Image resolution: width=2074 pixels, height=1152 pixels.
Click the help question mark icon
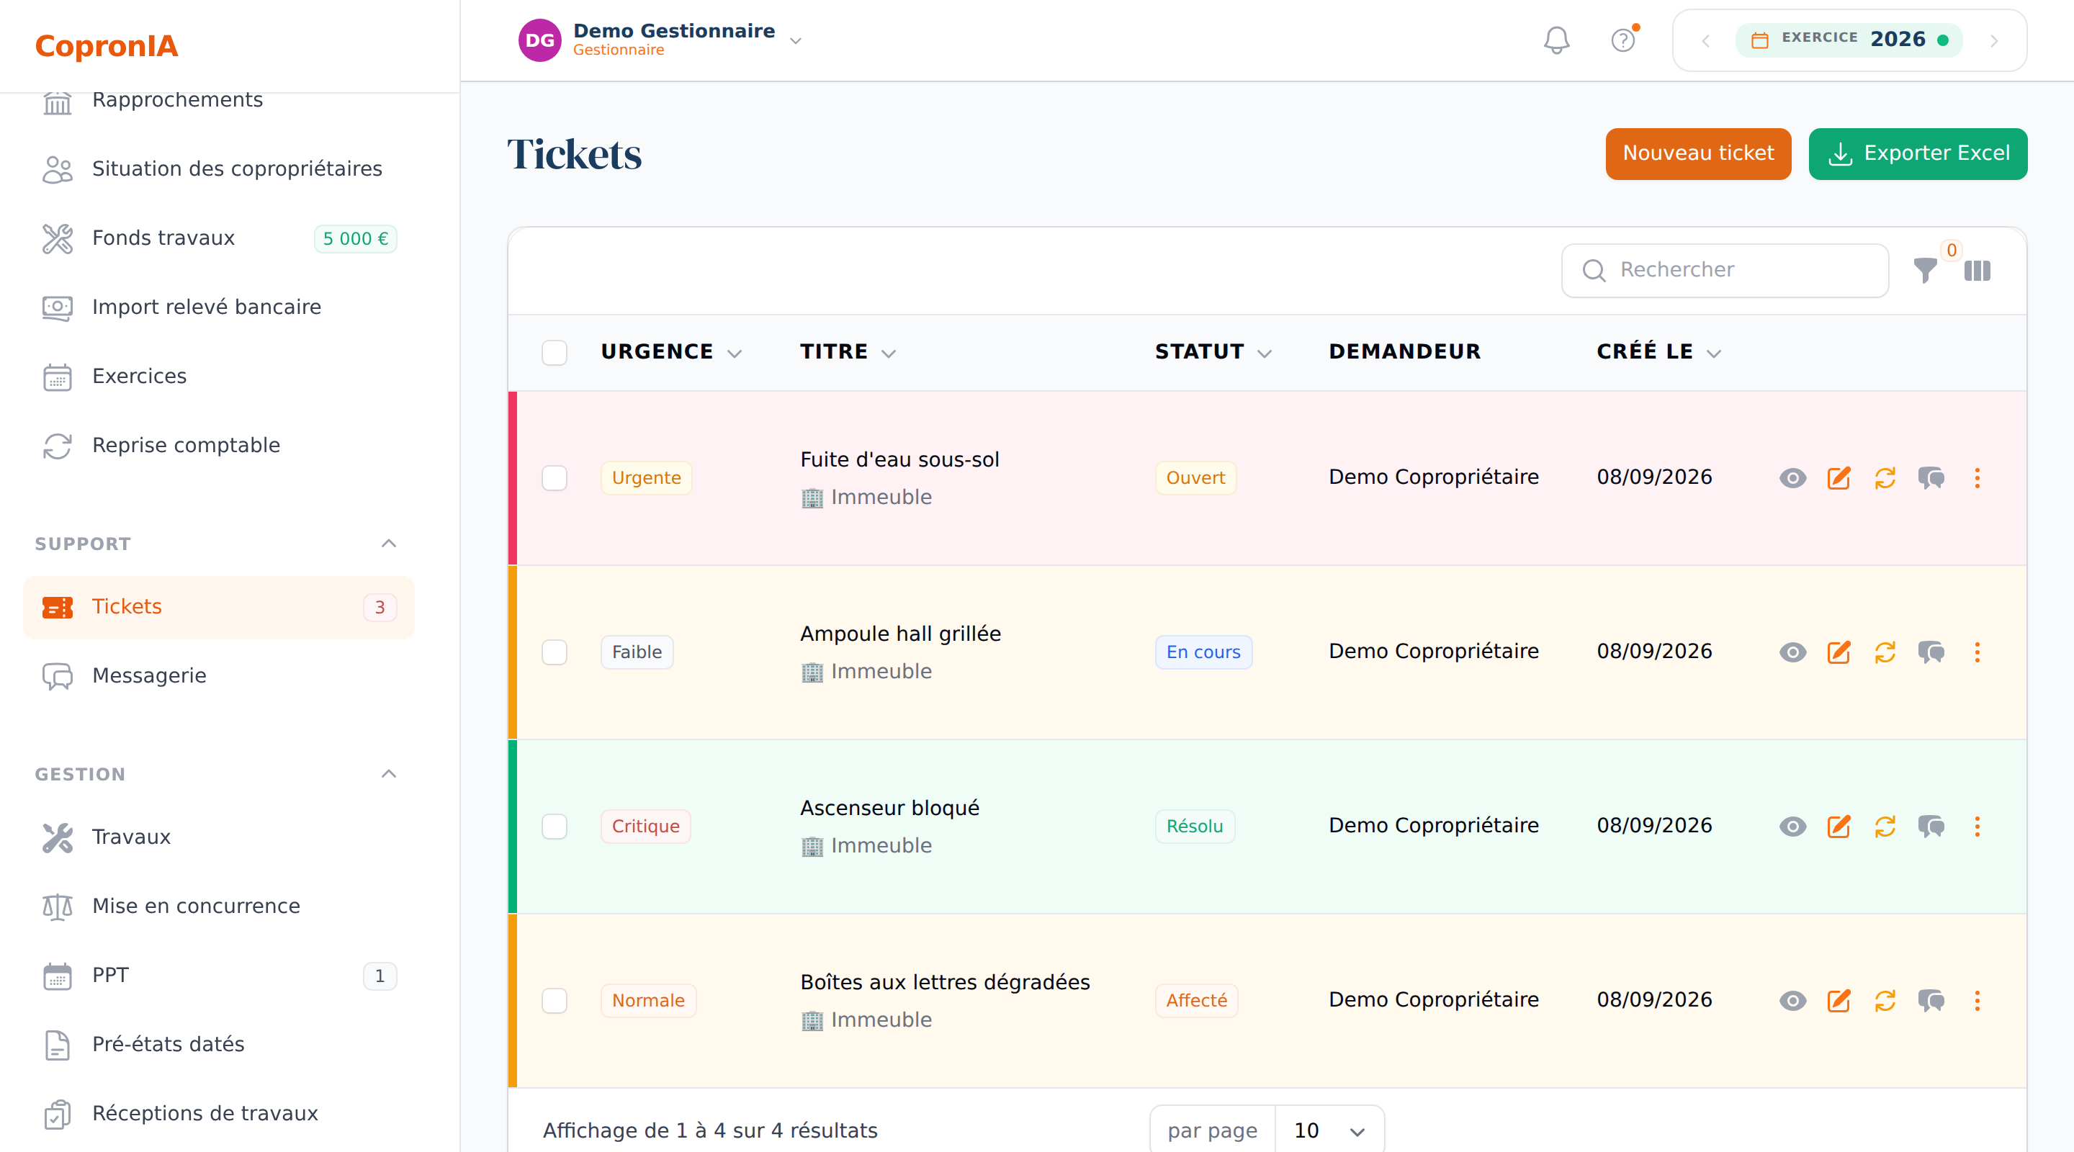pos(1623,40)
